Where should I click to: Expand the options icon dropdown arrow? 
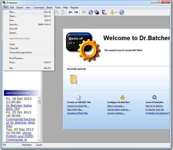click(x=116, y=12)
